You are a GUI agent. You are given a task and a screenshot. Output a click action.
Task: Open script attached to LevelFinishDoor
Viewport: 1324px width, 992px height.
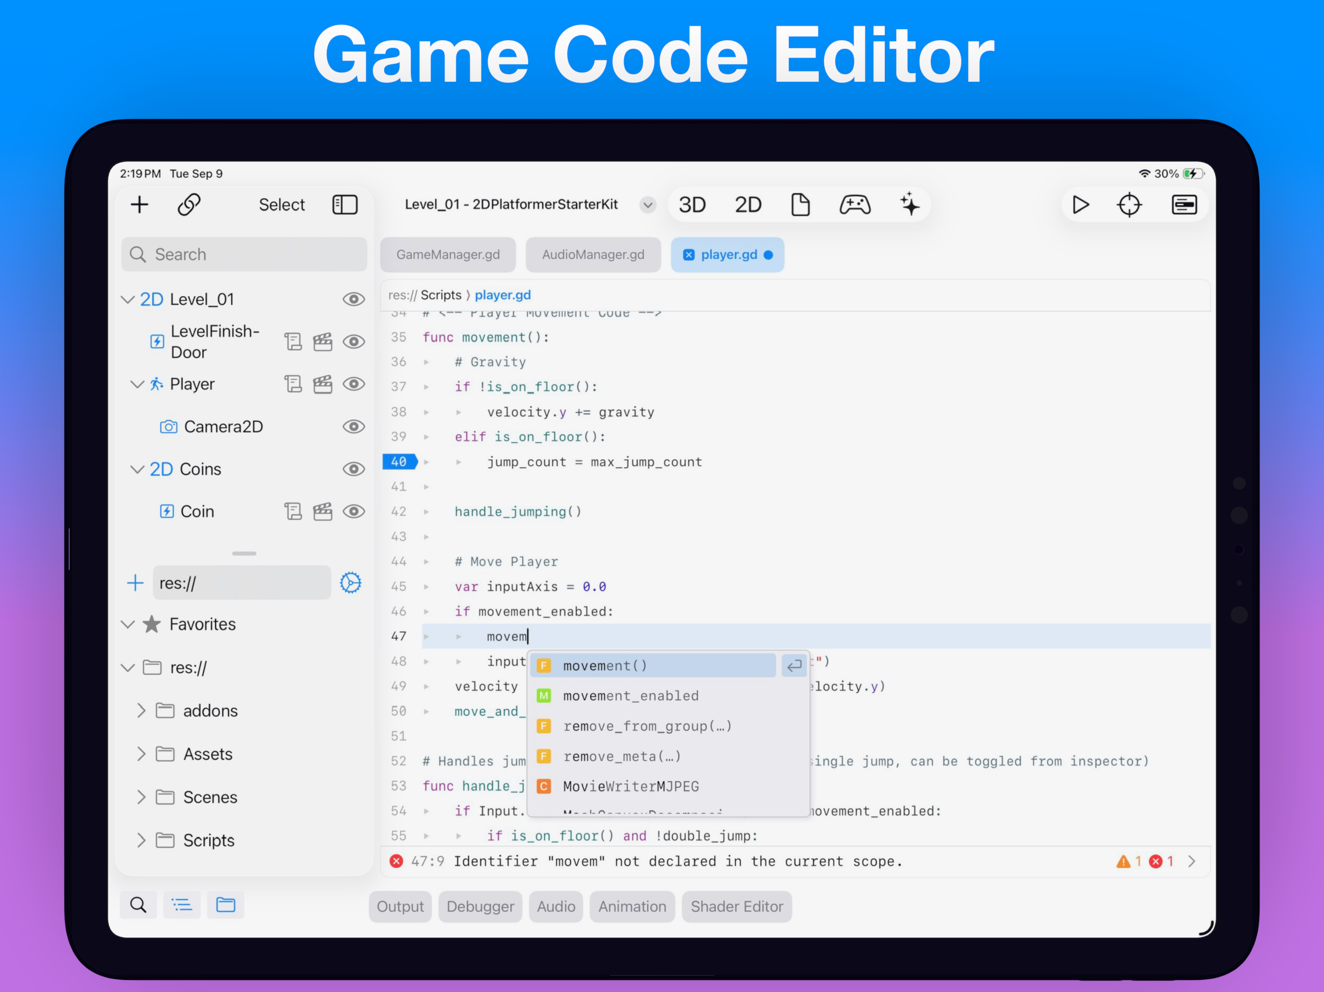(x=293, y=341)
